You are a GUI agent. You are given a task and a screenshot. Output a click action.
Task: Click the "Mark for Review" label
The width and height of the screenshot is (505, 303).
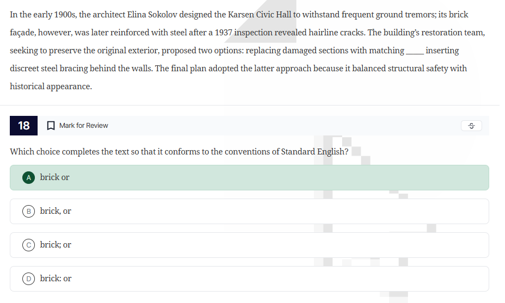click(x=83, y=126)
